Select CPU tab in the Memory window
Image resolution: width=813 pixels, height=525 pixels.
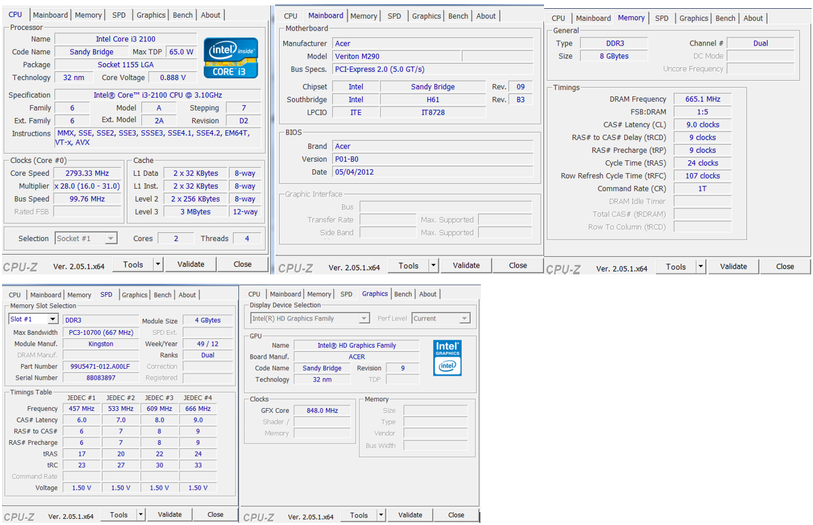[558, 18]
